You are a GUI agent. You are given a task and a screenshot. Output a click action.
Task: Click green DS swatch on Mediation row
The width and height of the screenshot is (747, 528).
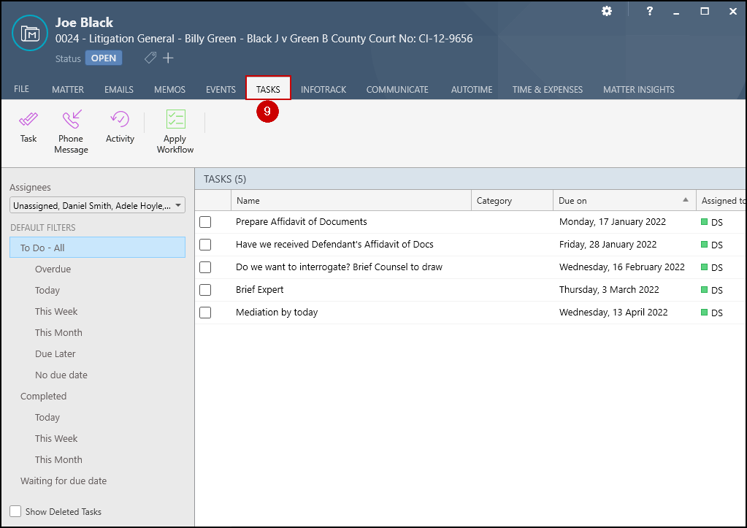coord(705,313)
